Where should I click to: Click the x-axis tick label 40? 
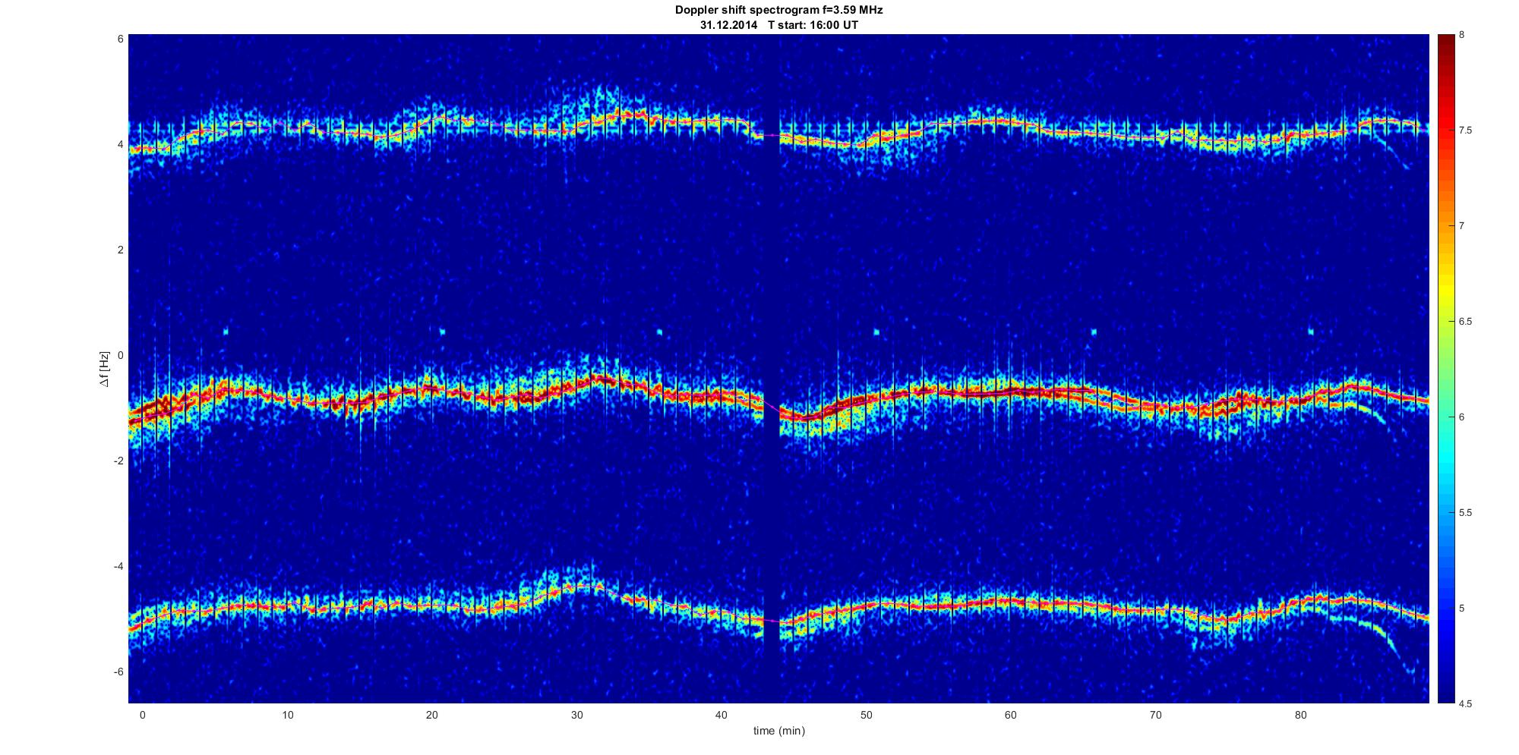(x=722, y=716)
